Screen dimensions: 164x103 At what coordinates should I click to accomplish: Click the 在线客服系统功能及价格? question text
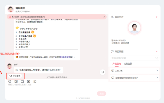(x=127, y=78)
